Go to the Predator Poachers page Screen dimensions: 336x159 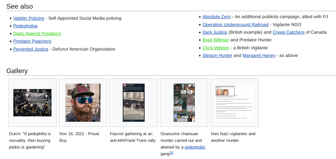pos(32,41)
